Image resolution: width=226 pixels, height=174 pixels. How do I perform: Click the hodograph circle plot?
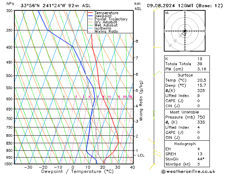tap(185, 31)
